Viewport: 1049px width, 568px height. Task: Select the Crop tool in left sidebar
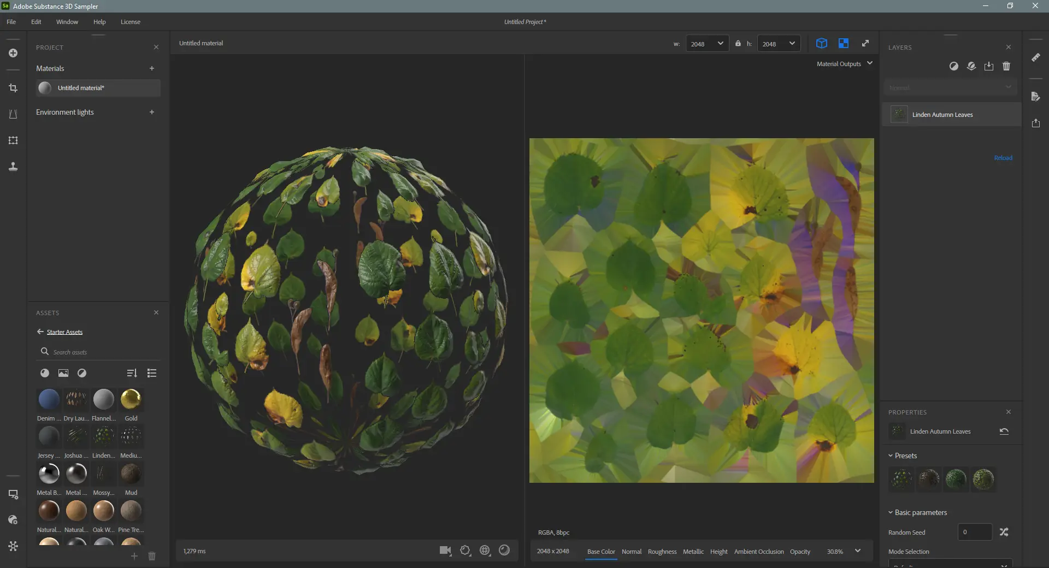coord(13,88)
